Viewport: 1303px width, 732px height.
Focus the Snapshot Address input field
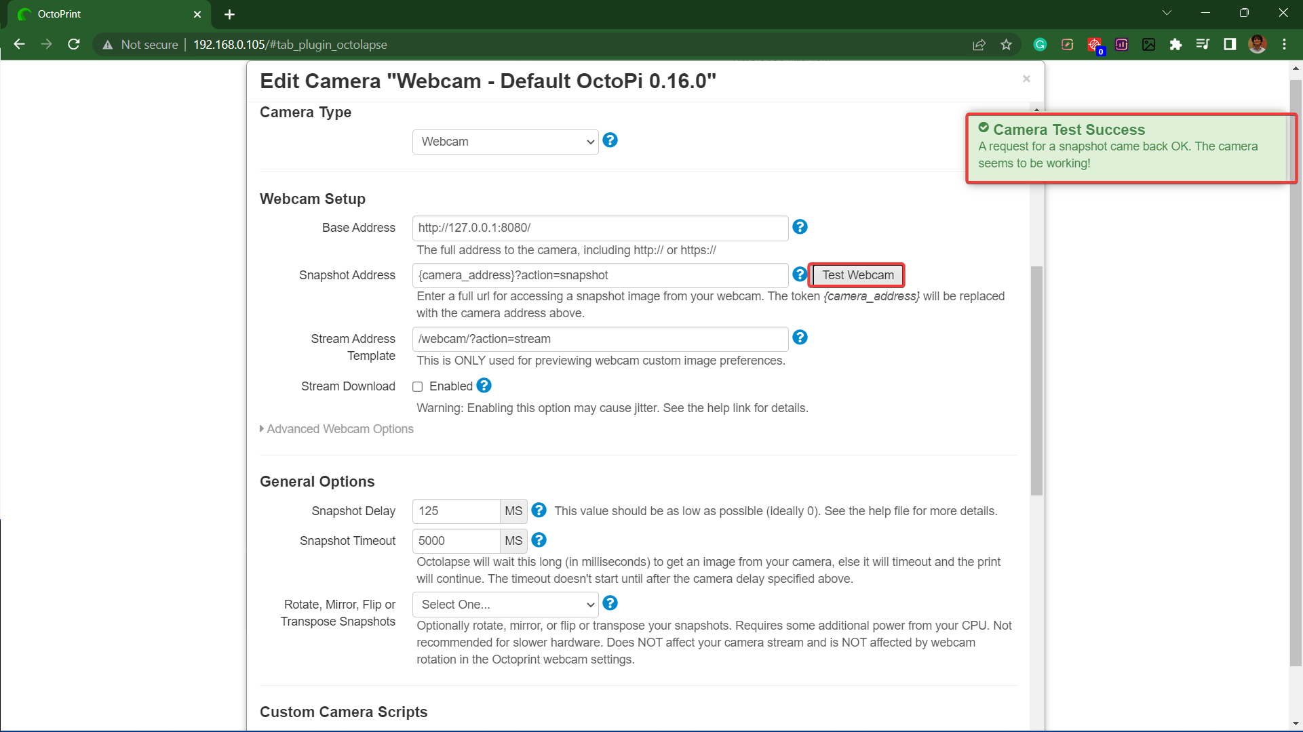click(x=600, y=276)
